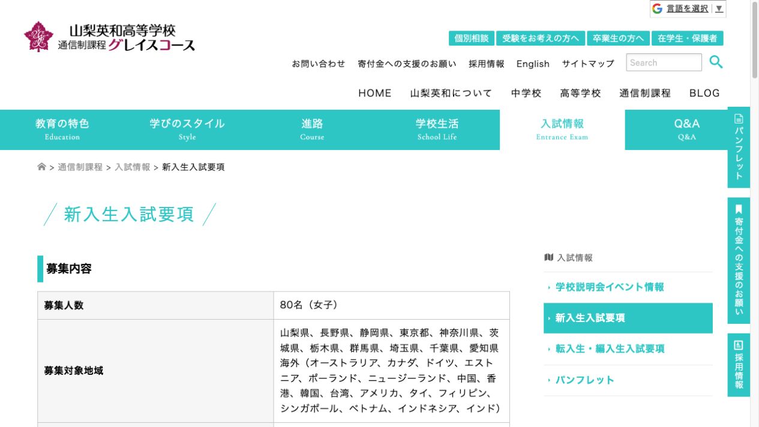Open the BLOG menu item
The image size is (759, 427).
click(704, 93)
